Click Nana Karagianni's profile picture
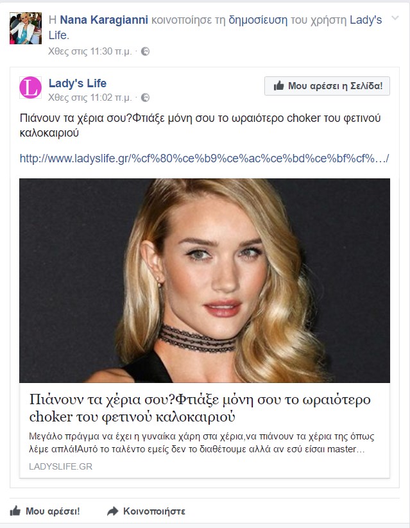 26,28
